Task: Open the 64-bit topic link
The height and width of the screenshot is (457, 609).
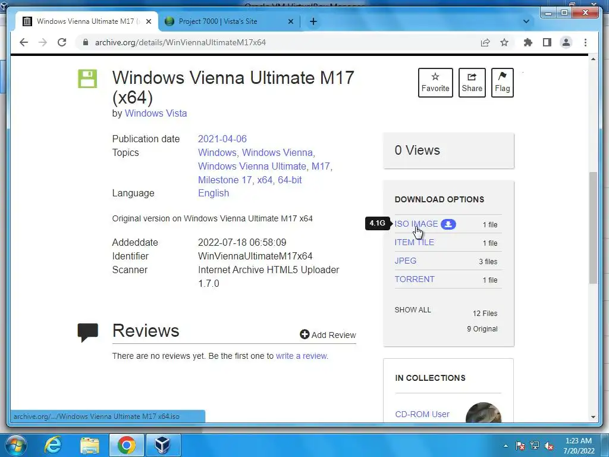Action: (x=290, y=180)
